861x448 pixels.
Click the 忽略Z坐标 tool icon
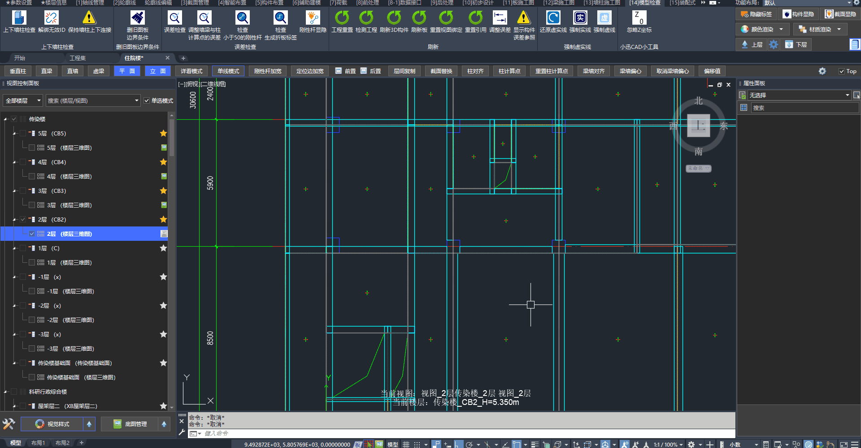tap(639, 18)
